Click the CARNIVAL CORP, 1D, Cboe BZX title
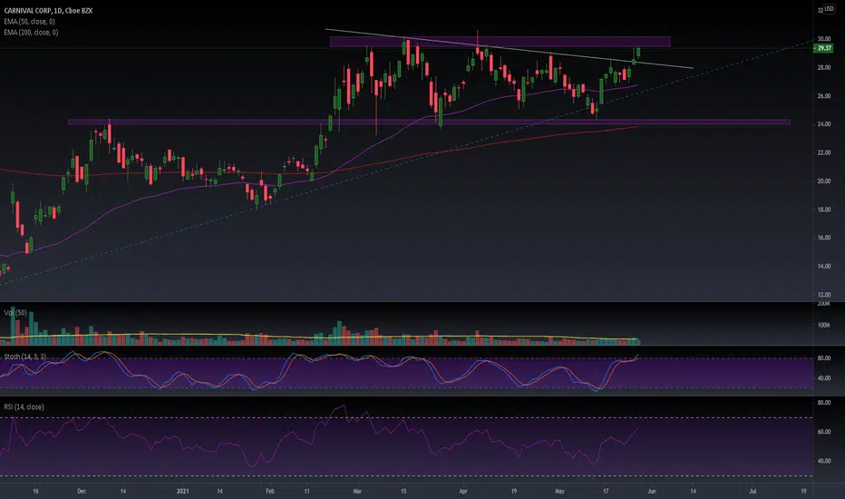The width and height of the screenshot is (845, 499). click(48, 10)
